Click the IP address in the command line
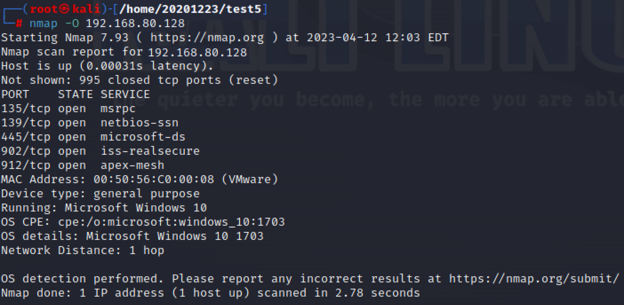 point(135,23)
